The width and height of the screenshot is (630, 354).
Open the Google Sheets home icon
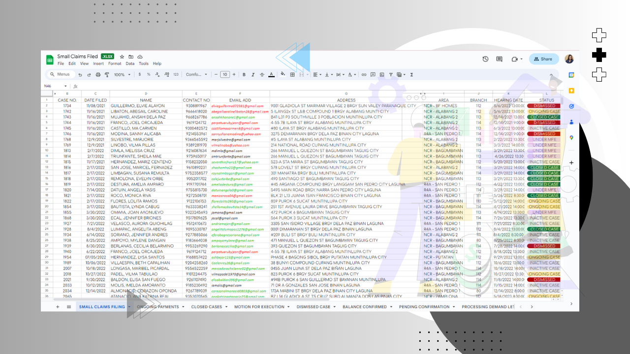[x=50, y=59]
